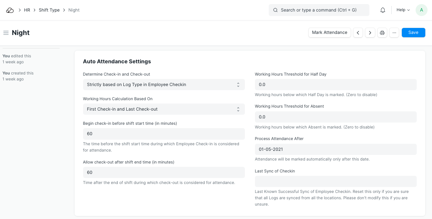Click the Mark Attendance button

click(x=329, y=33)
